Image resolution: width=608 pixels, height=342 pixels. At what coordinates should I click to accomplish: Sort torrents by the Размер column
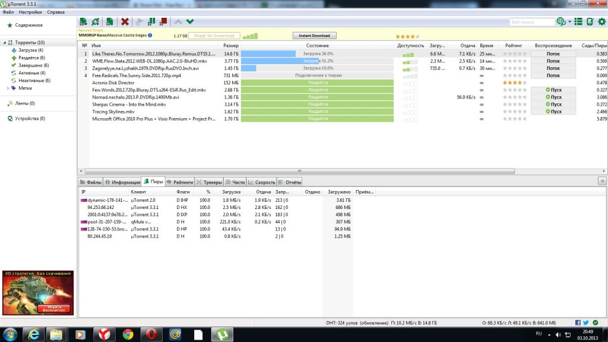[231, 46]
